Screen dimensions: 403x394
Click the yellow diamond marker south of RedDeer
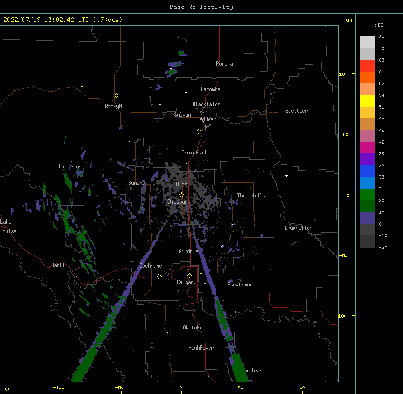199,131
